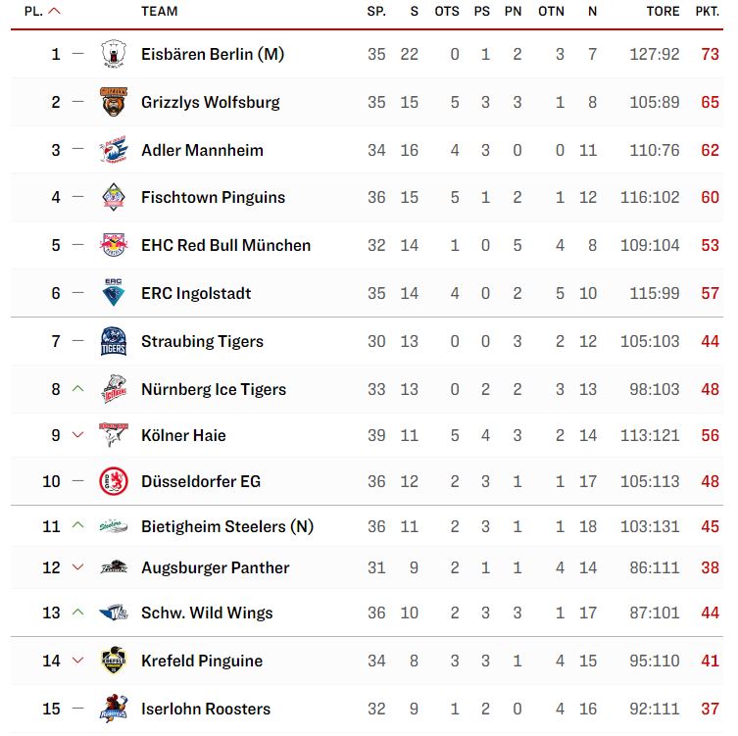Sort table by SP. column header
The image size is (738, 736).
376,12
